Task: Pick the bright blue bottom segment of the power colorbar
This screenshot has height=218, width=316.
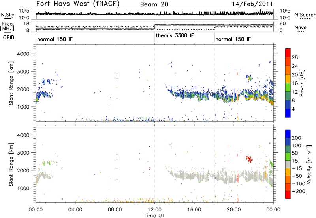Action: click(288, 113)
